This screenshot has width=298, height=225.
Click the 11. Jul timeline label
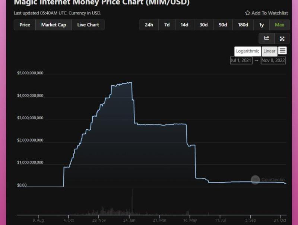click(x=220, y=220)
